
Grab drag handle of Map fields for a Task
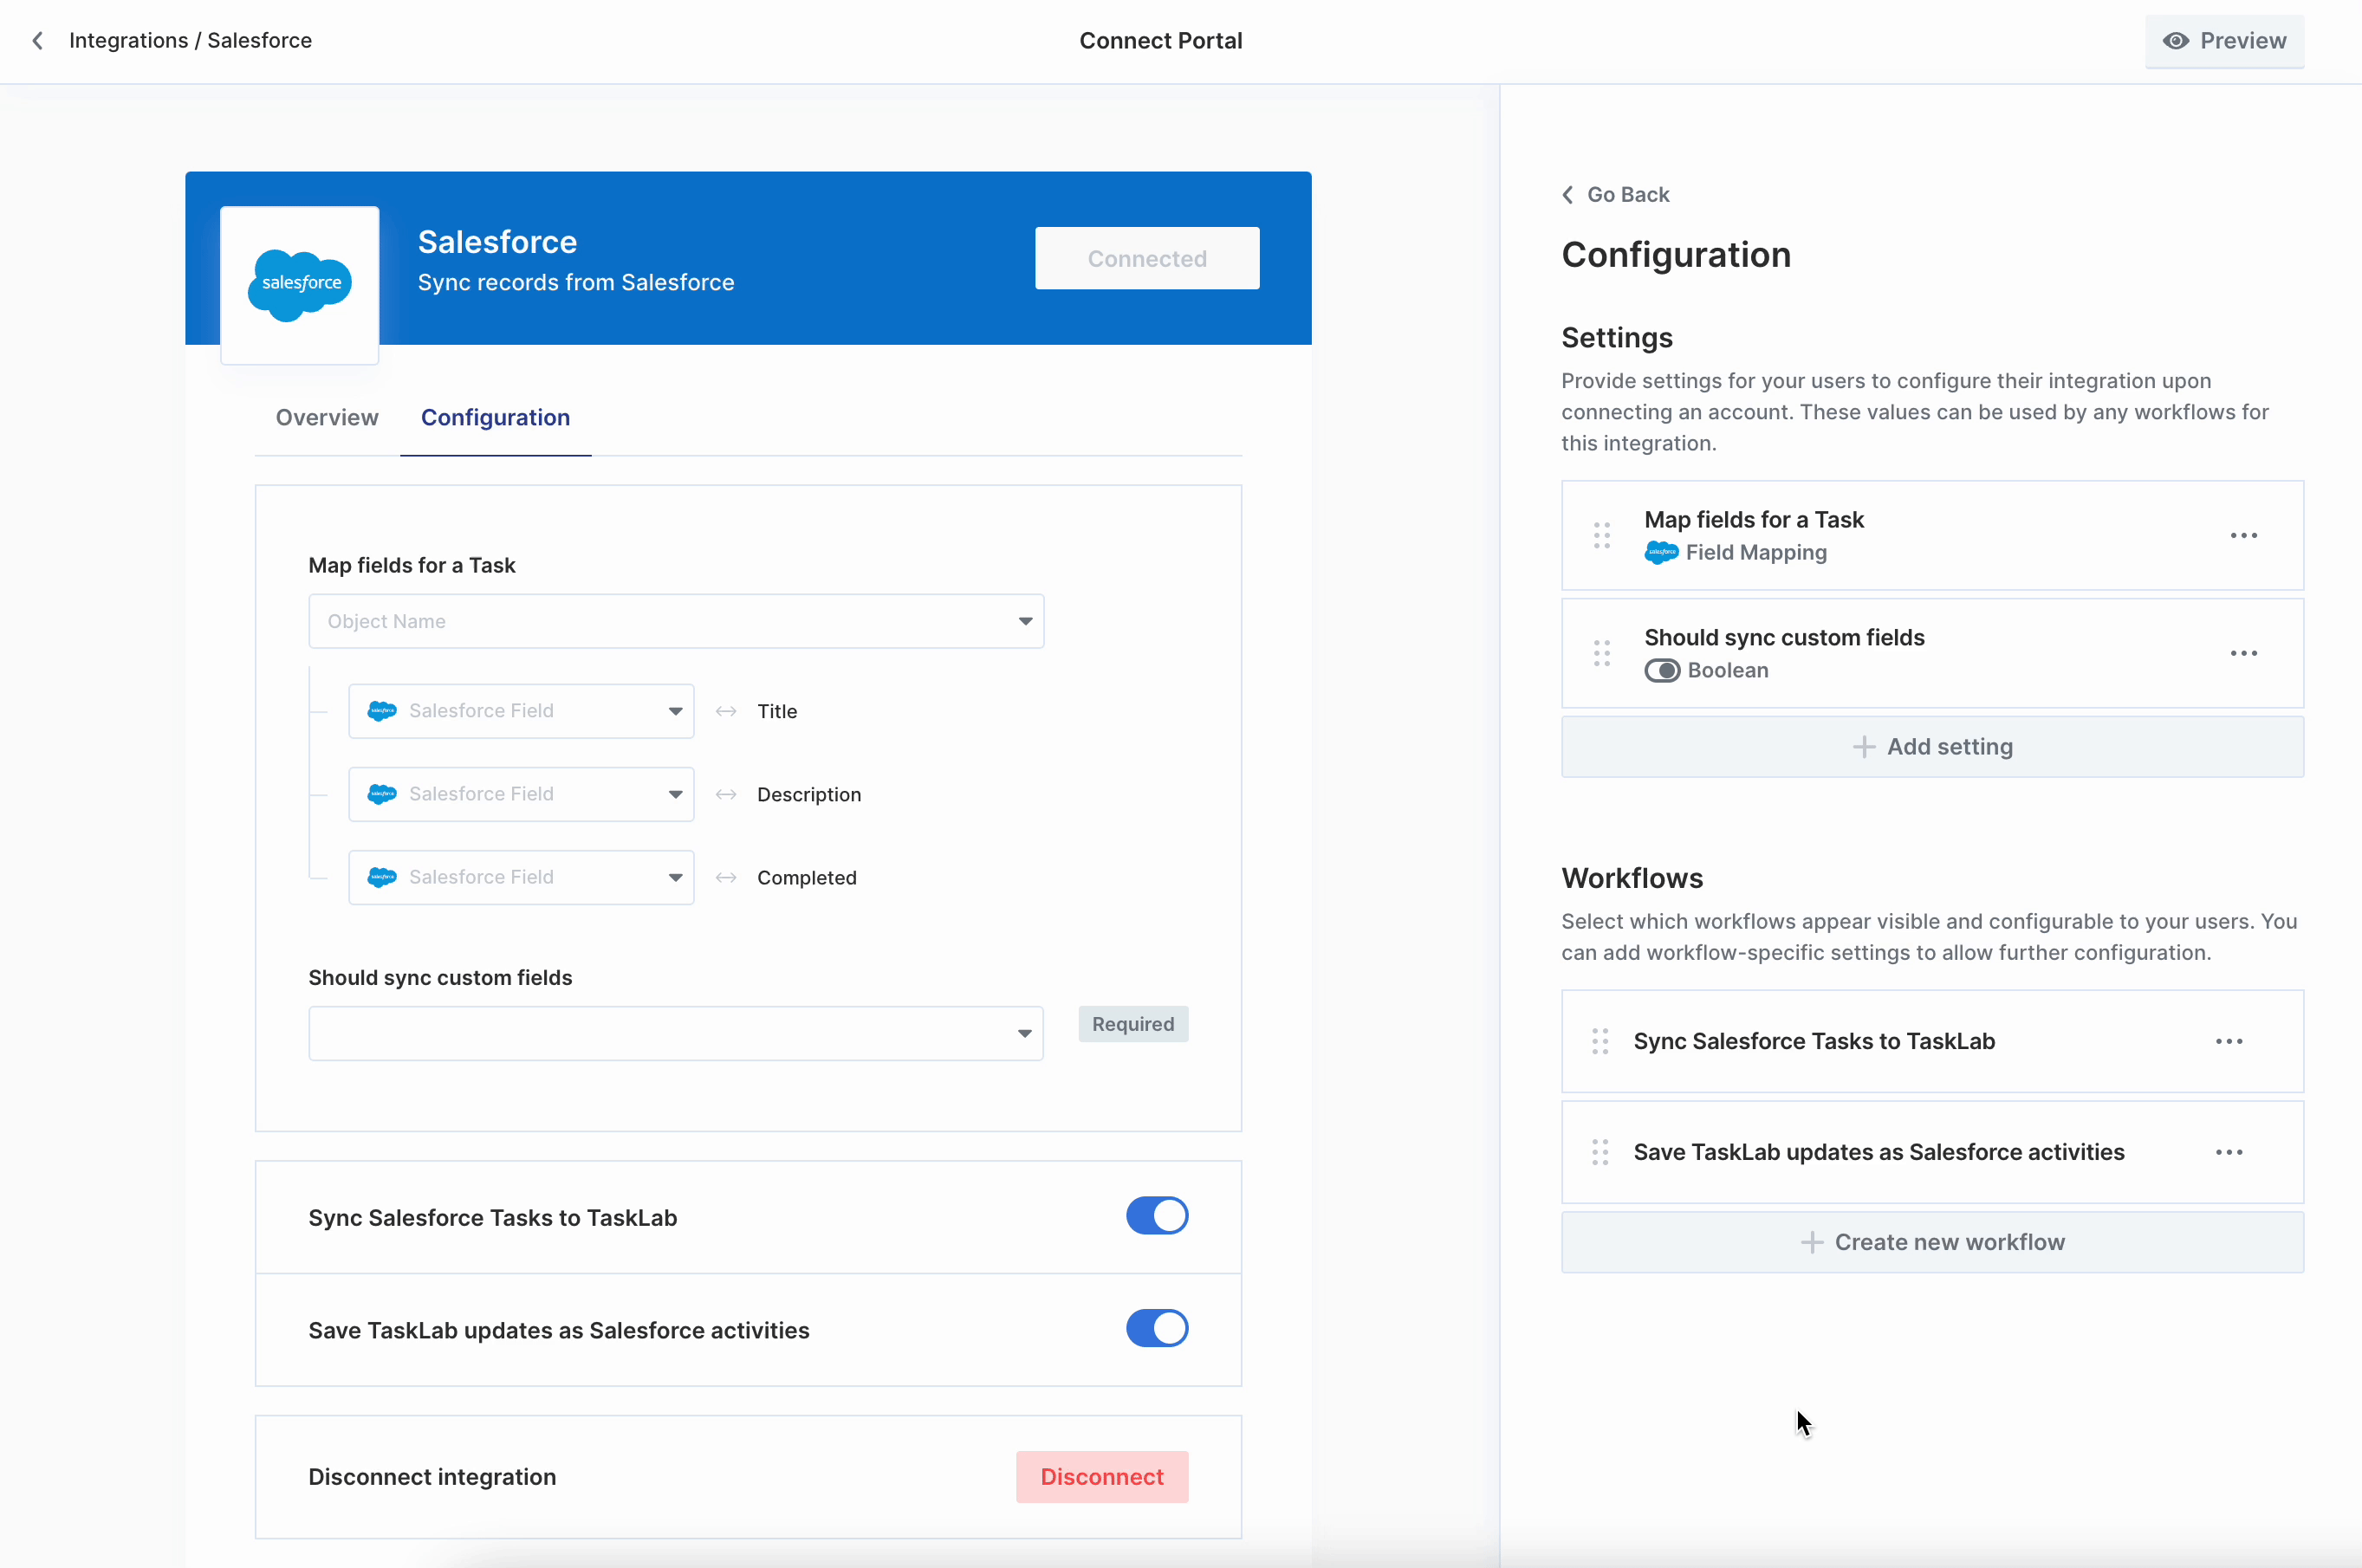click(1601, 536)
